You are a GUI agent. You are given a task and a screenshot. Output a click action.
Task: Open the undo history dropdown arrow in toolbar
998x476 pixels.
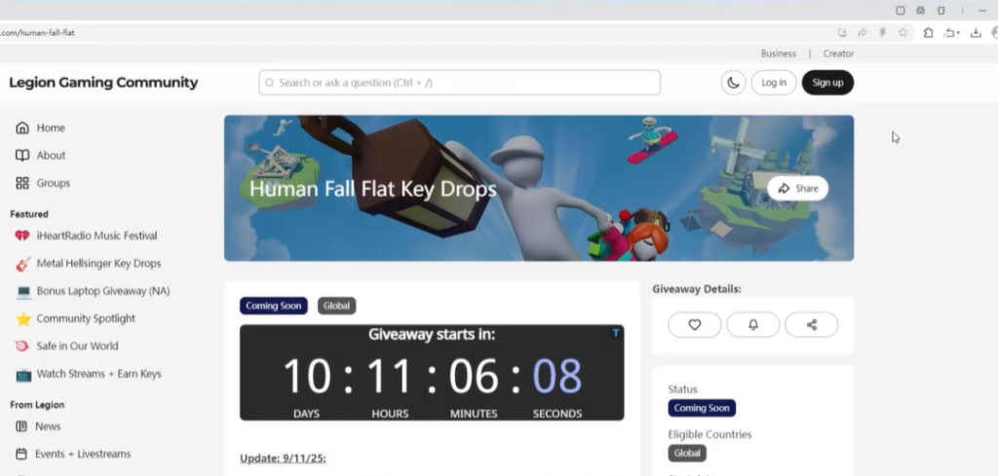pyautogui.click(x=959, y=33)
